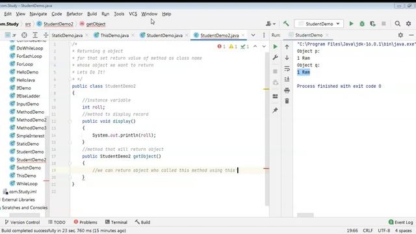Select com.Study.iml file in tree
The image size is (416, 234).
[20, 192]
